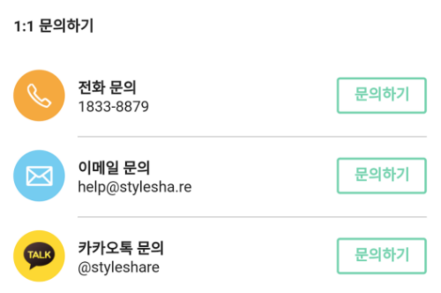Click the white handset glyph in orange circle
The image size is (441, 293).
[x=39, y=96]
